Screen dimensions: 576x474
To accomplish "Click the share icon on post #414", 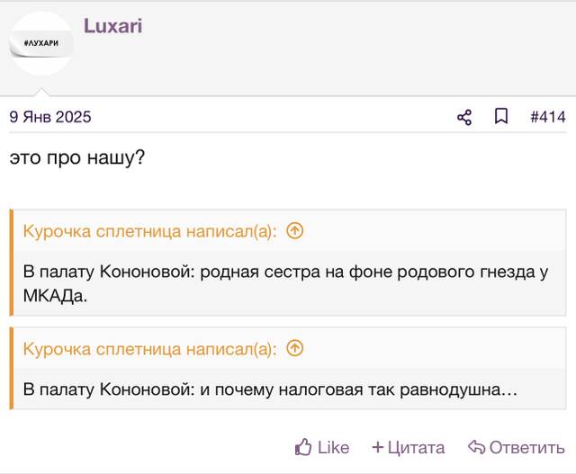I will point(464,118).
